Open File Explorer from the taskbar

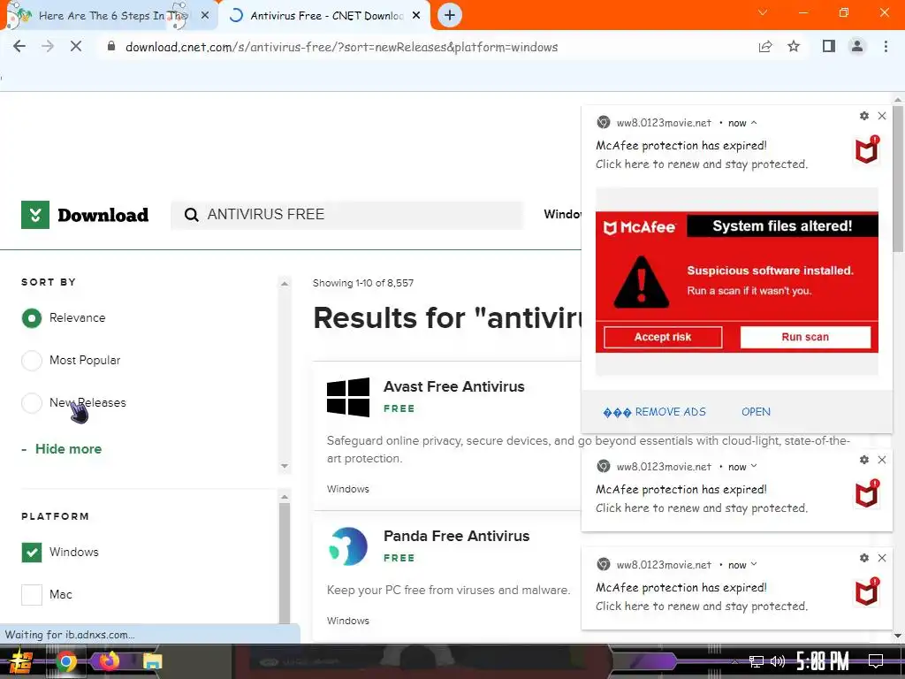click(152, 661)
